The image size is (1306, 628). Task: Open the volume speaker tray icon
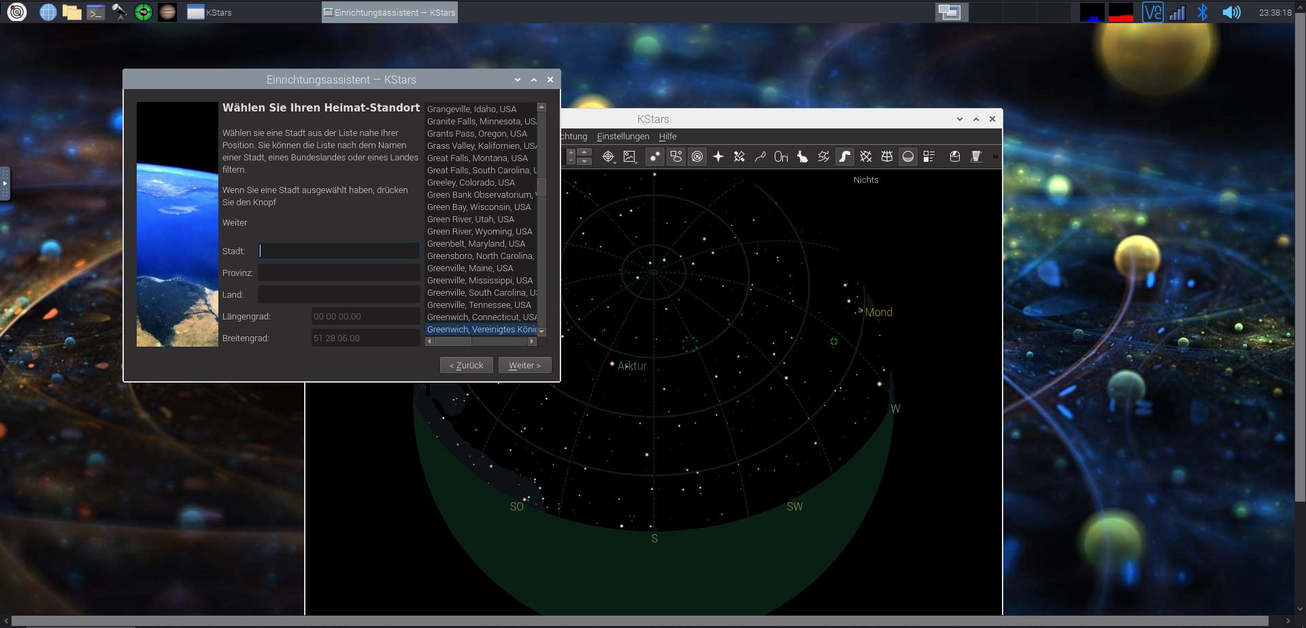pyautogui.click(x=1231, y=12)
